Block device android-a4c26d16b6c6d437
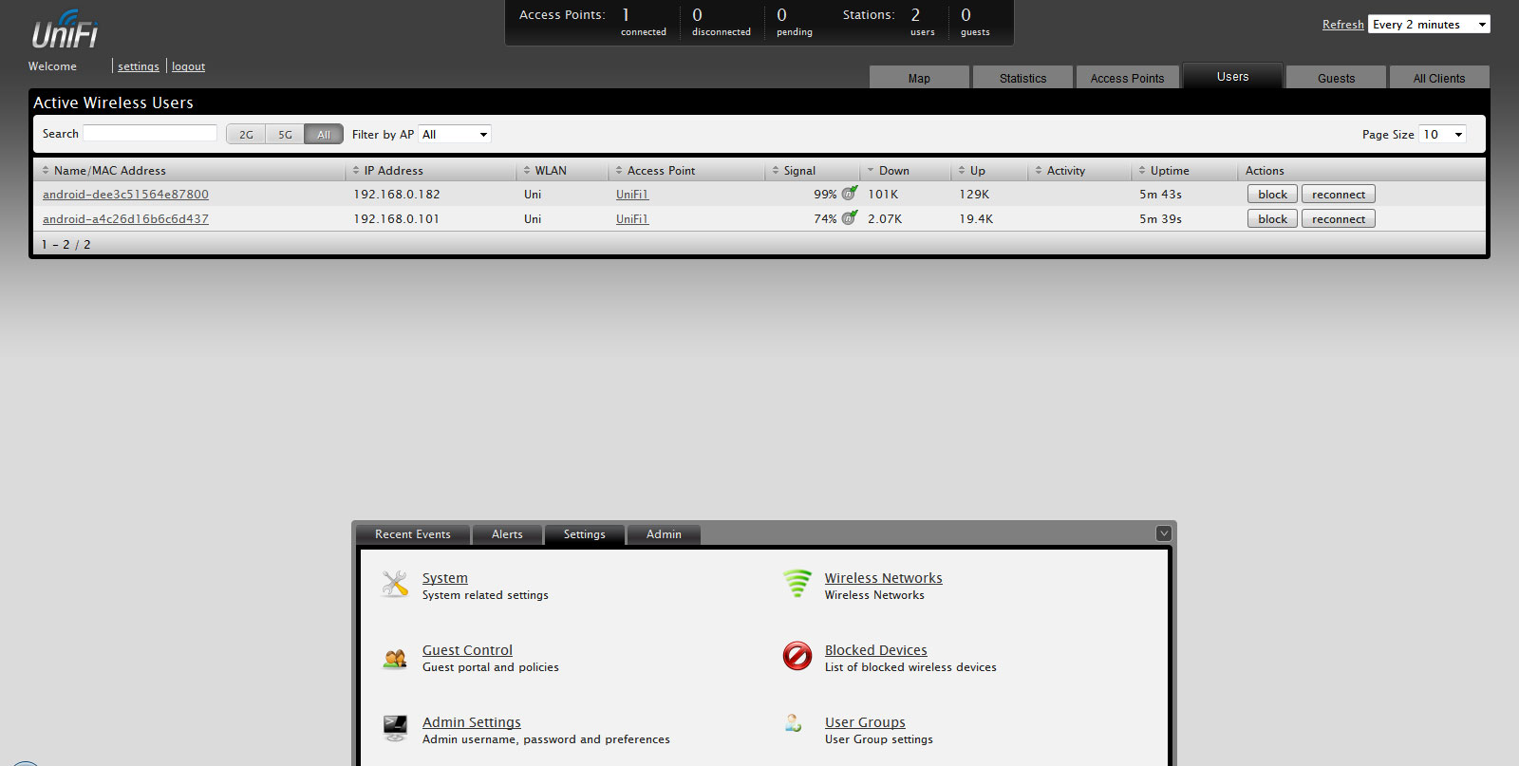The height and width of the screenshot is (766, 1519). pyautogui.click(x=1272, y=218)
